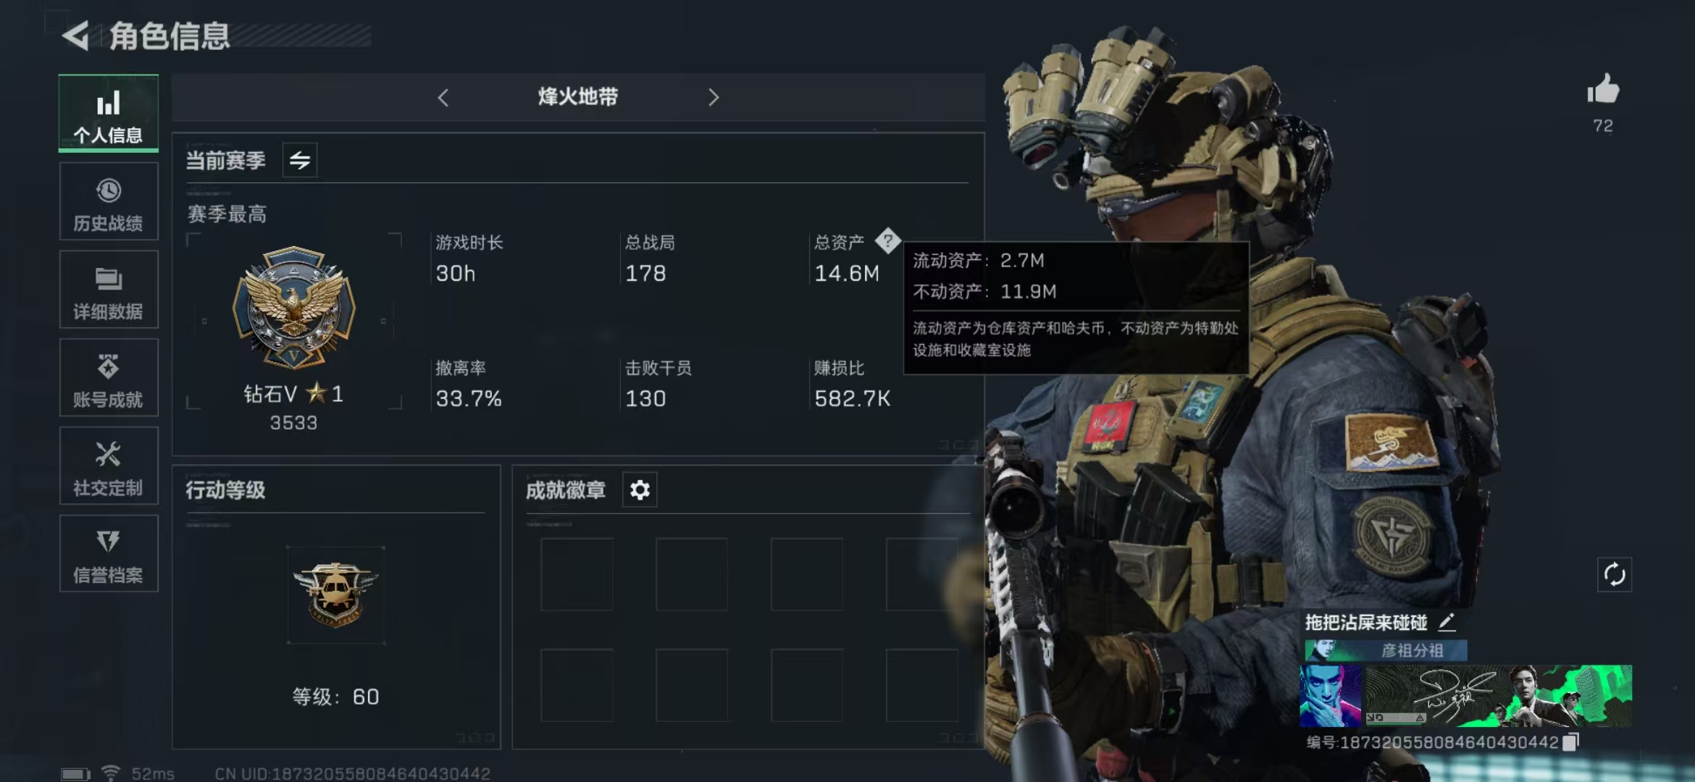Rotate the character model with refresh icon
Image resolution: width=1695 pixels, height=782 pixels.
pyautogui.click(x=1615, y=575)
